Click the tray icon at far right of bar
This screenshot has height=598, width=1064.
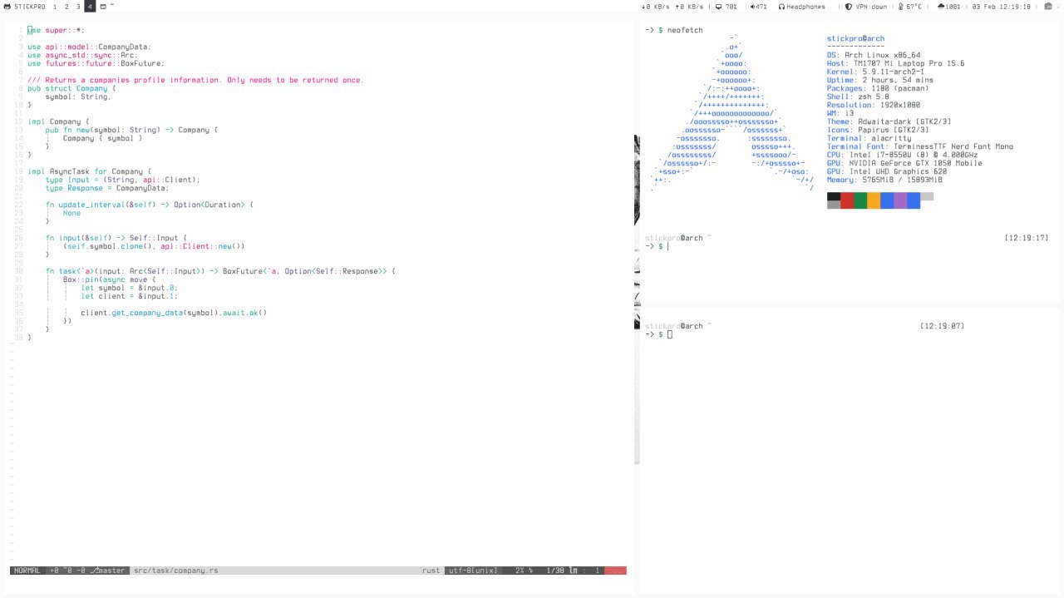pos(1049,7)
